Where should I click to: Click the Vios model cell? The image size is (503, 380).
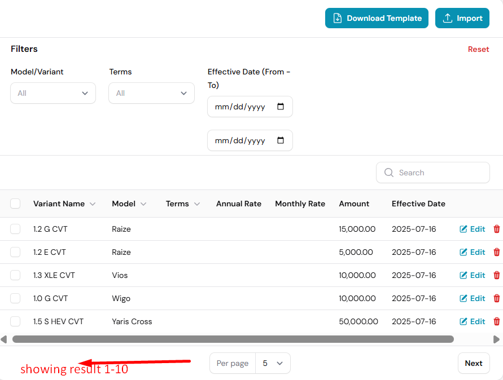pos(120,275)
